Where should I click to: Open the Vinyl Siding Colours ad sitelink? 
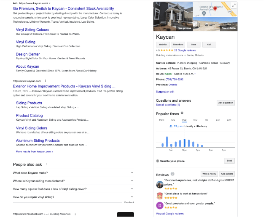[x=32, y=30]
